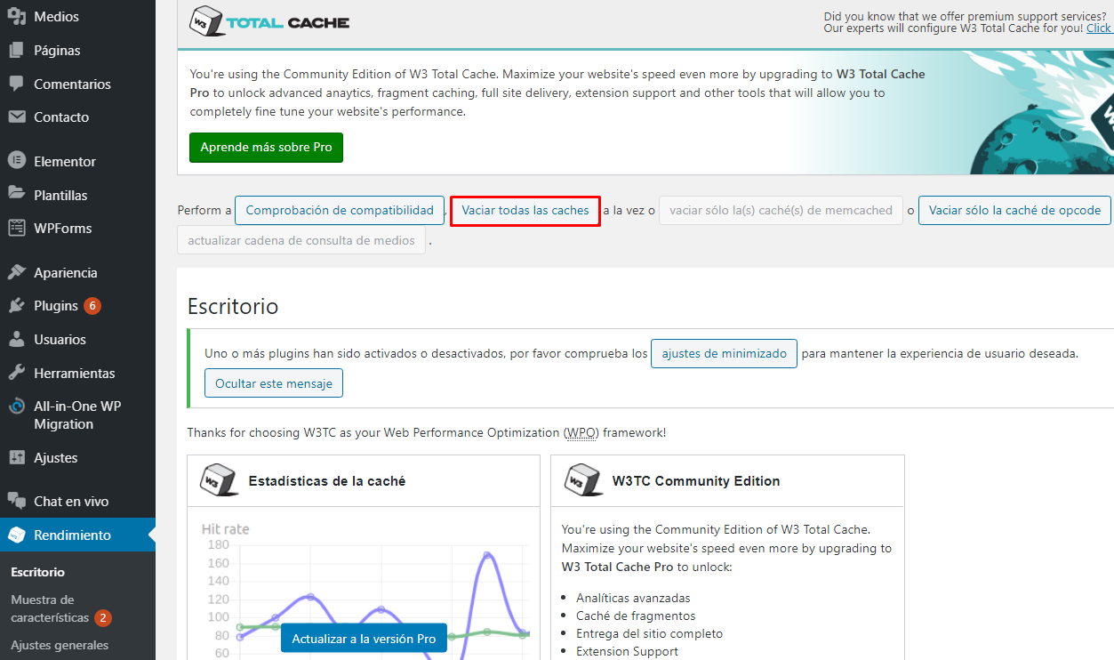
Task: Click the Extension Support list item
Action: pos(627,651)
